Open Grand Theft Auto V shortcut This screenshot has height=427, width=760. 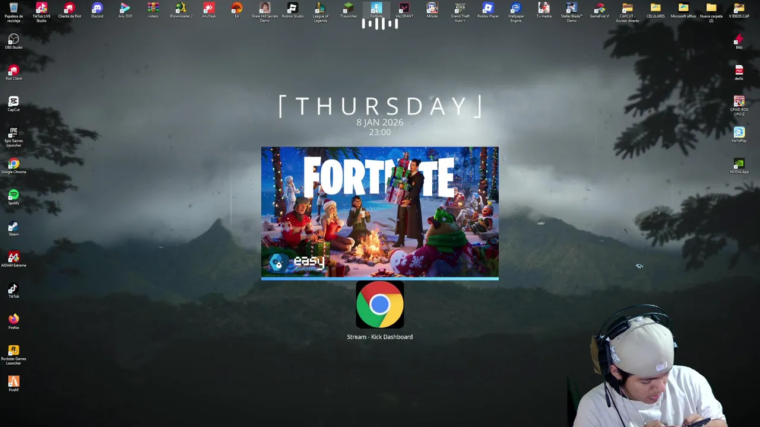(x=460, y=12)
